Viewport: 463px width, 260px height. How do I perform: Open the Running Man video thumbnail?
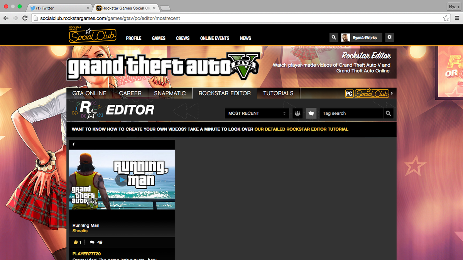tap(122, 179)
